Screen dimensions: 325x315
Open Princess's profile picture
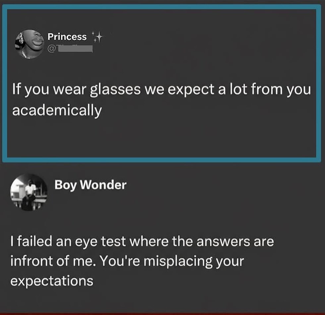[30, 44]
